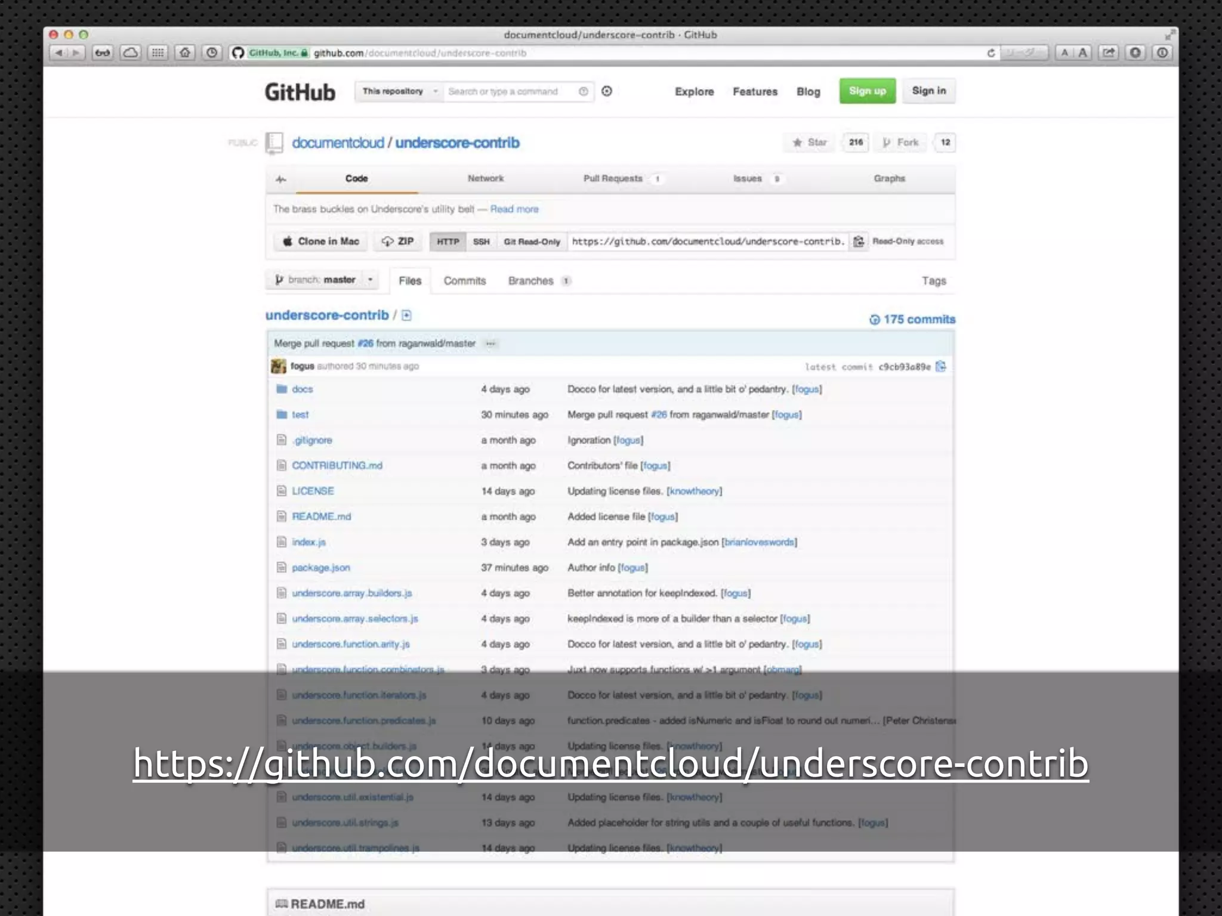Download repository with ZIP button
The width and height of the screenshot is (1222, 916).
[x=397, y=242]
